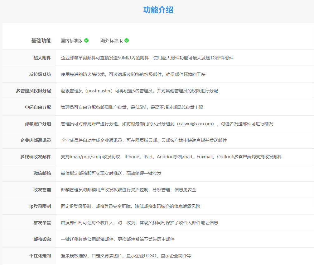This screenshot has width=314, height=265.
Task: Click the green checkmark beside 海外标准版
Action: tap(126, 40)
